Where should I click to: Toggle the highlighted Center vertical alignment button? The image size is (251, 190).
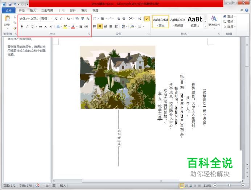click(100, 26)
